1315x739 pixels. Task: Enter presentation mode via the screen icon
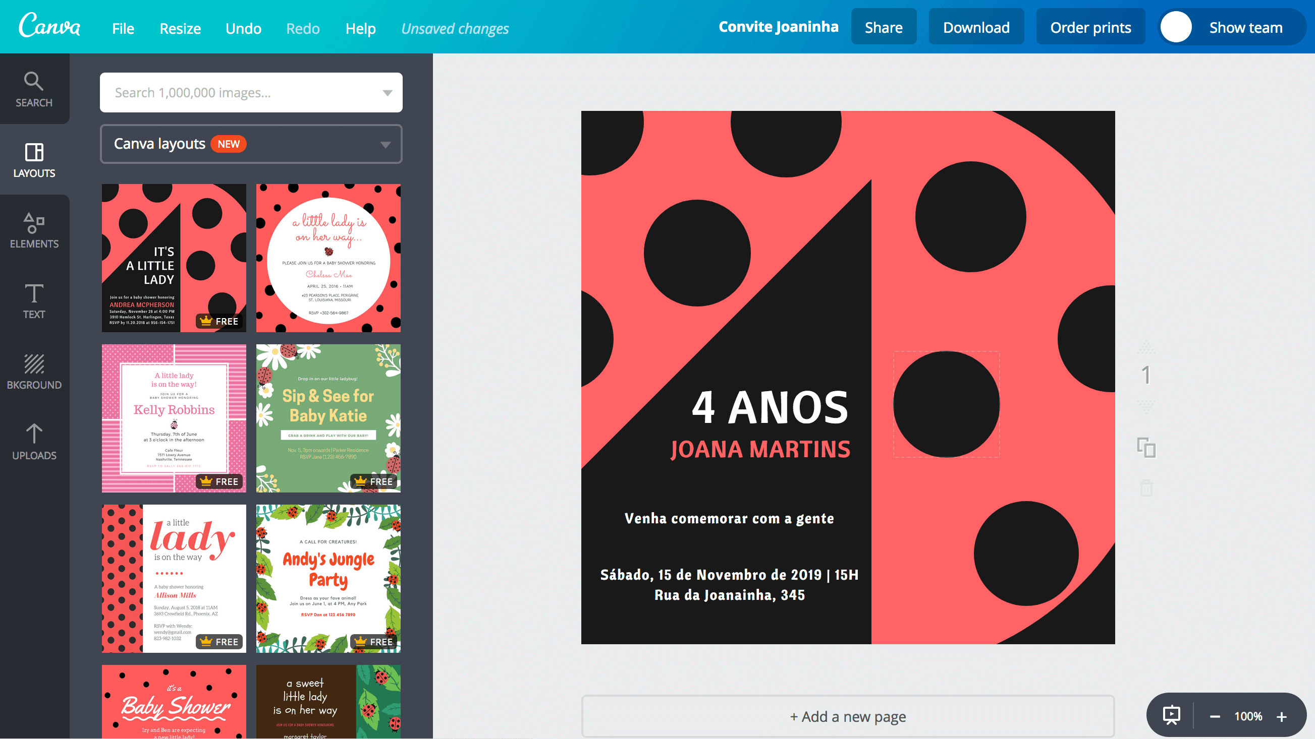coord(1172,715)
